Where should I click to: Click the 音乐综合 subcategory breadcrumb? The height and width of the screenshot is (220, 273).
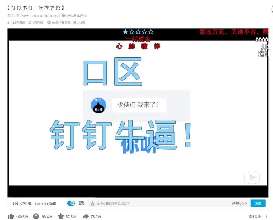(x=22, y=16)
